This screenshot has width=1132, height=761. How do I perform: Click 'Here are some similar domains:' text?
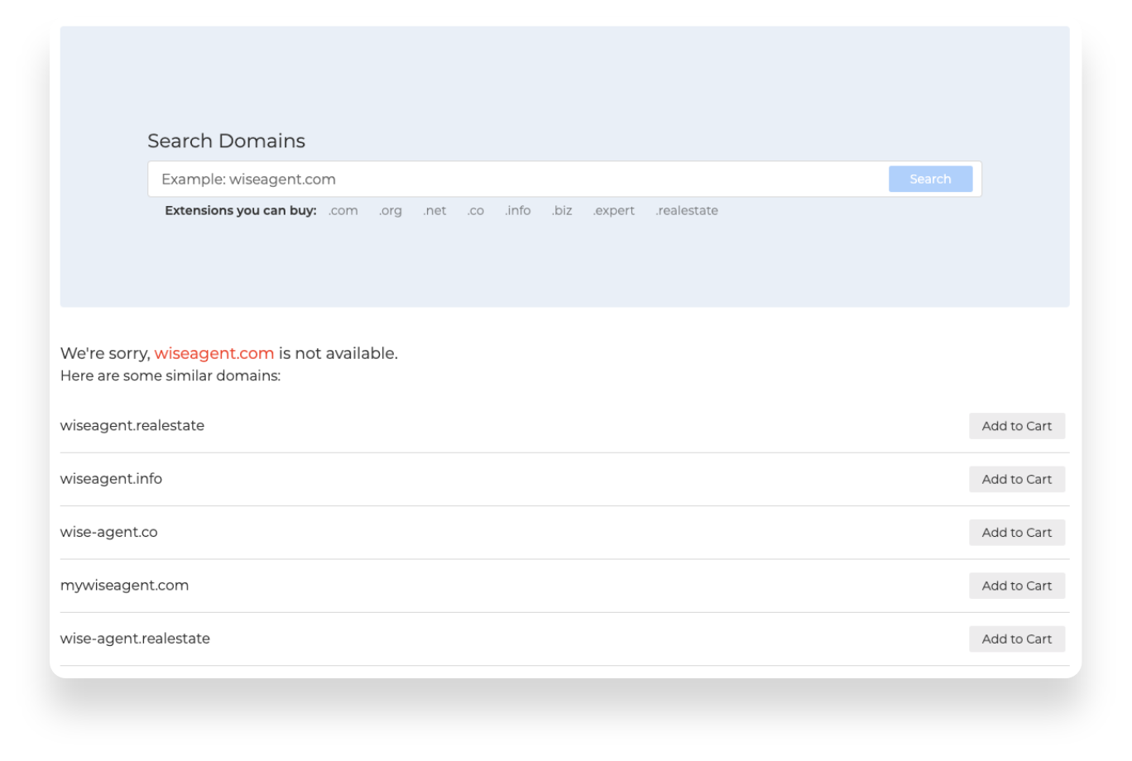pyautogui.click(x=170, y=376)
